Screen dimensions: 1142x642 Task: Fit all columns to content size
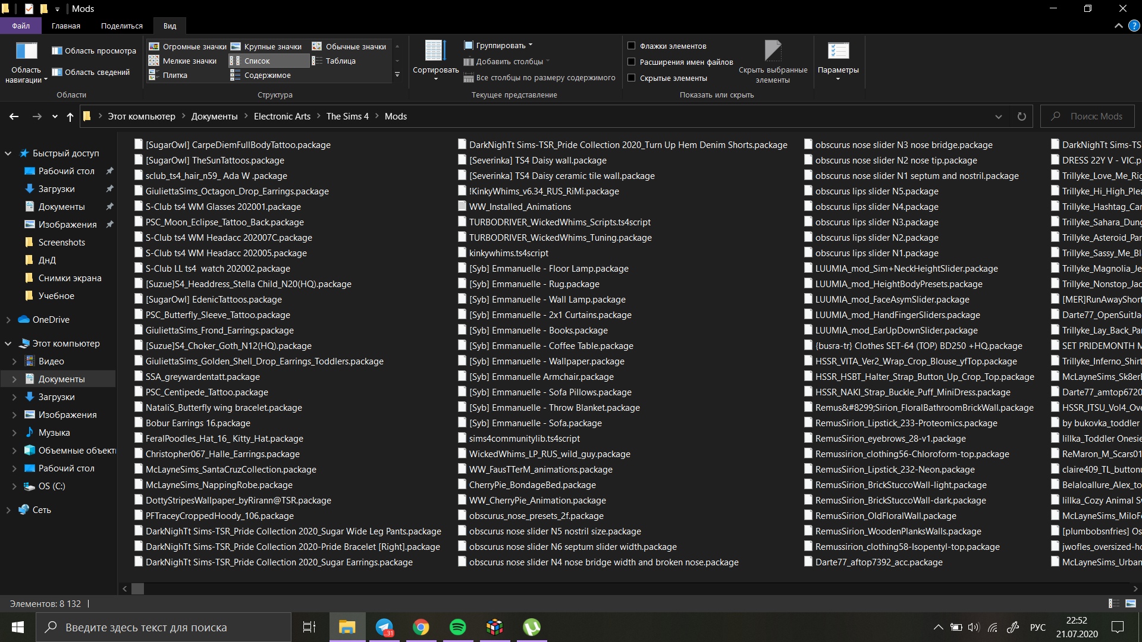pyautogui.click(x=539, y=77)
